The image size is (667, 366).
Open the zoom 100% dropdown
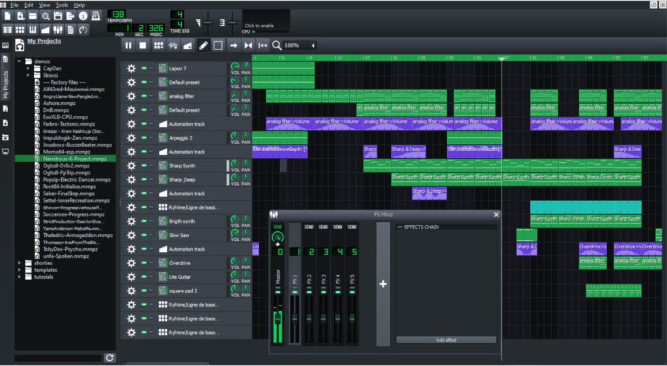[300, 46]
